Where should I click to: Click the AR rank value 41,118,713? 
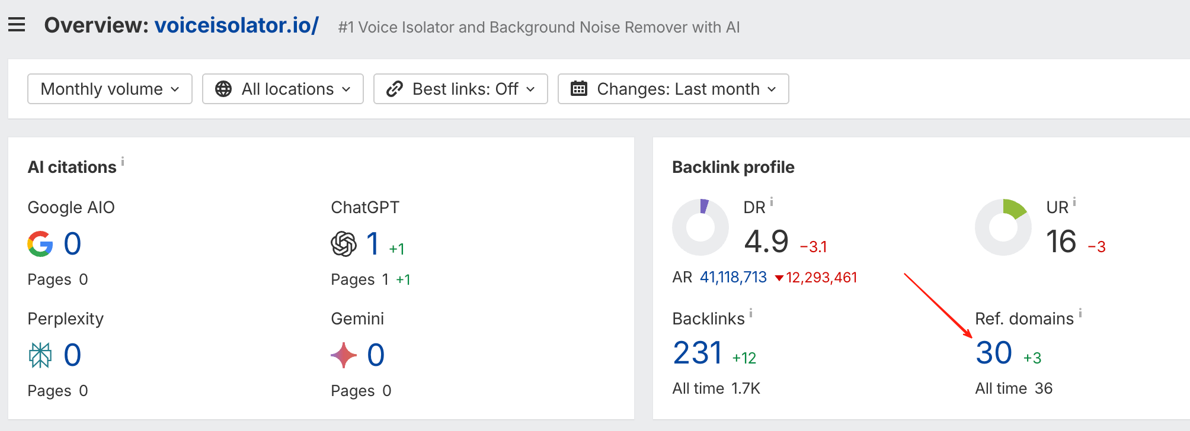point(733,277)
